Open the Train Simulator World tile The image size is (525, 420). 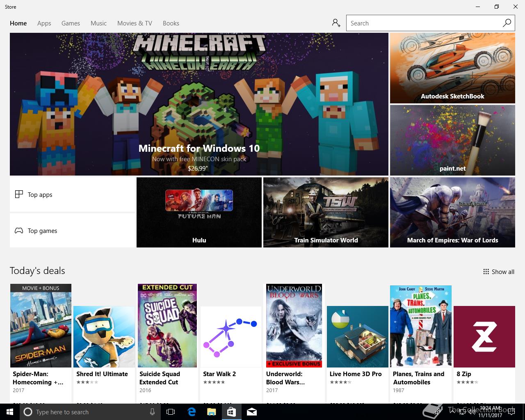pyautogui.click(x=326, y=212)
